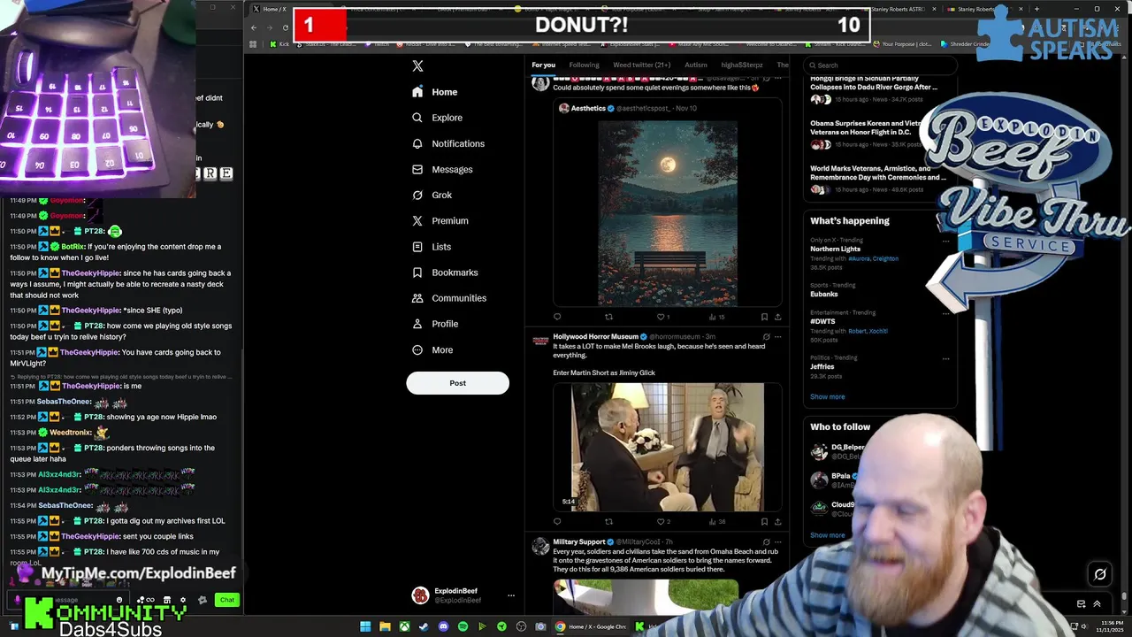Like the Aesthetics moon post
1132x637 pixels.
(662, 317)
